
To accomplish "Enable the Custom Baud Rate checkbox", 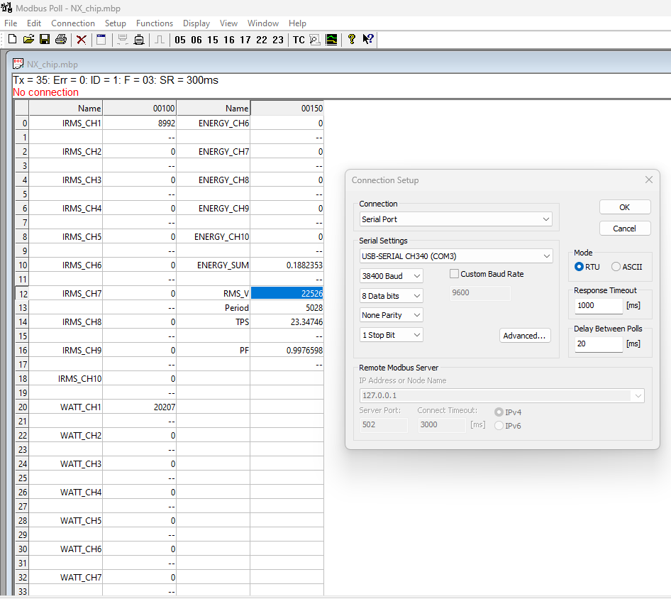I will (455, 274).
